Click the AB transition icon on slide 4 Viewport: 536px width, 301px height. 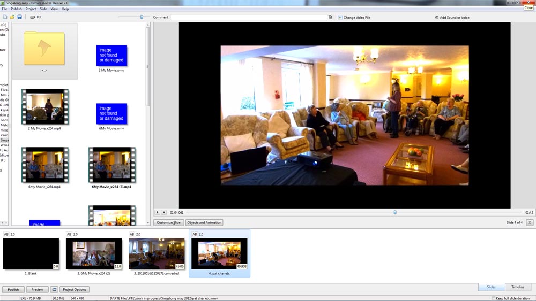(195, 234)
